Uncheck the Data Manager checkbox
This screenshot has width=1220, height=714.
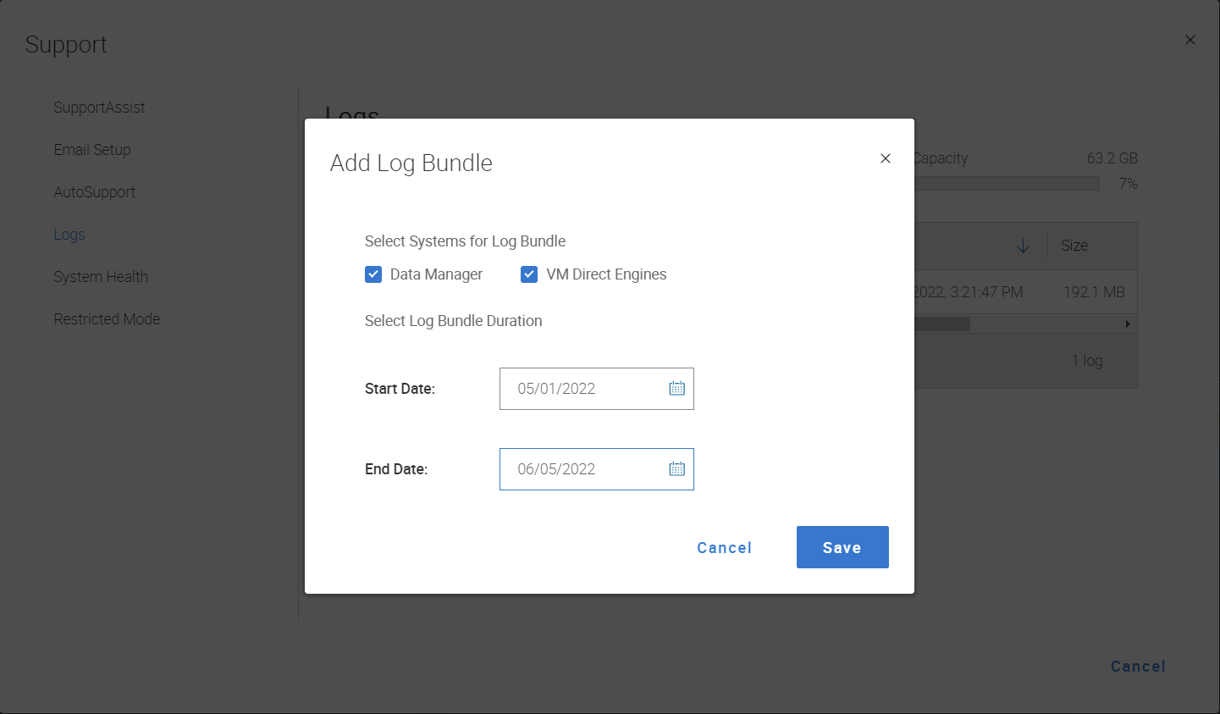tap(373, 274)
